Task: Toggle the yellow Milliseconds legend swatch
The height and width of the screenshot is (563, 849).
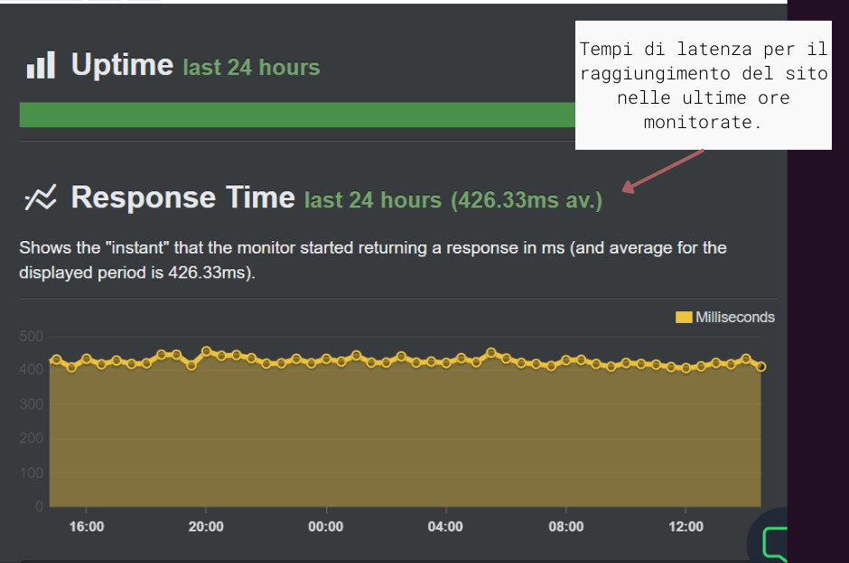Action: (x=684, y=317)
